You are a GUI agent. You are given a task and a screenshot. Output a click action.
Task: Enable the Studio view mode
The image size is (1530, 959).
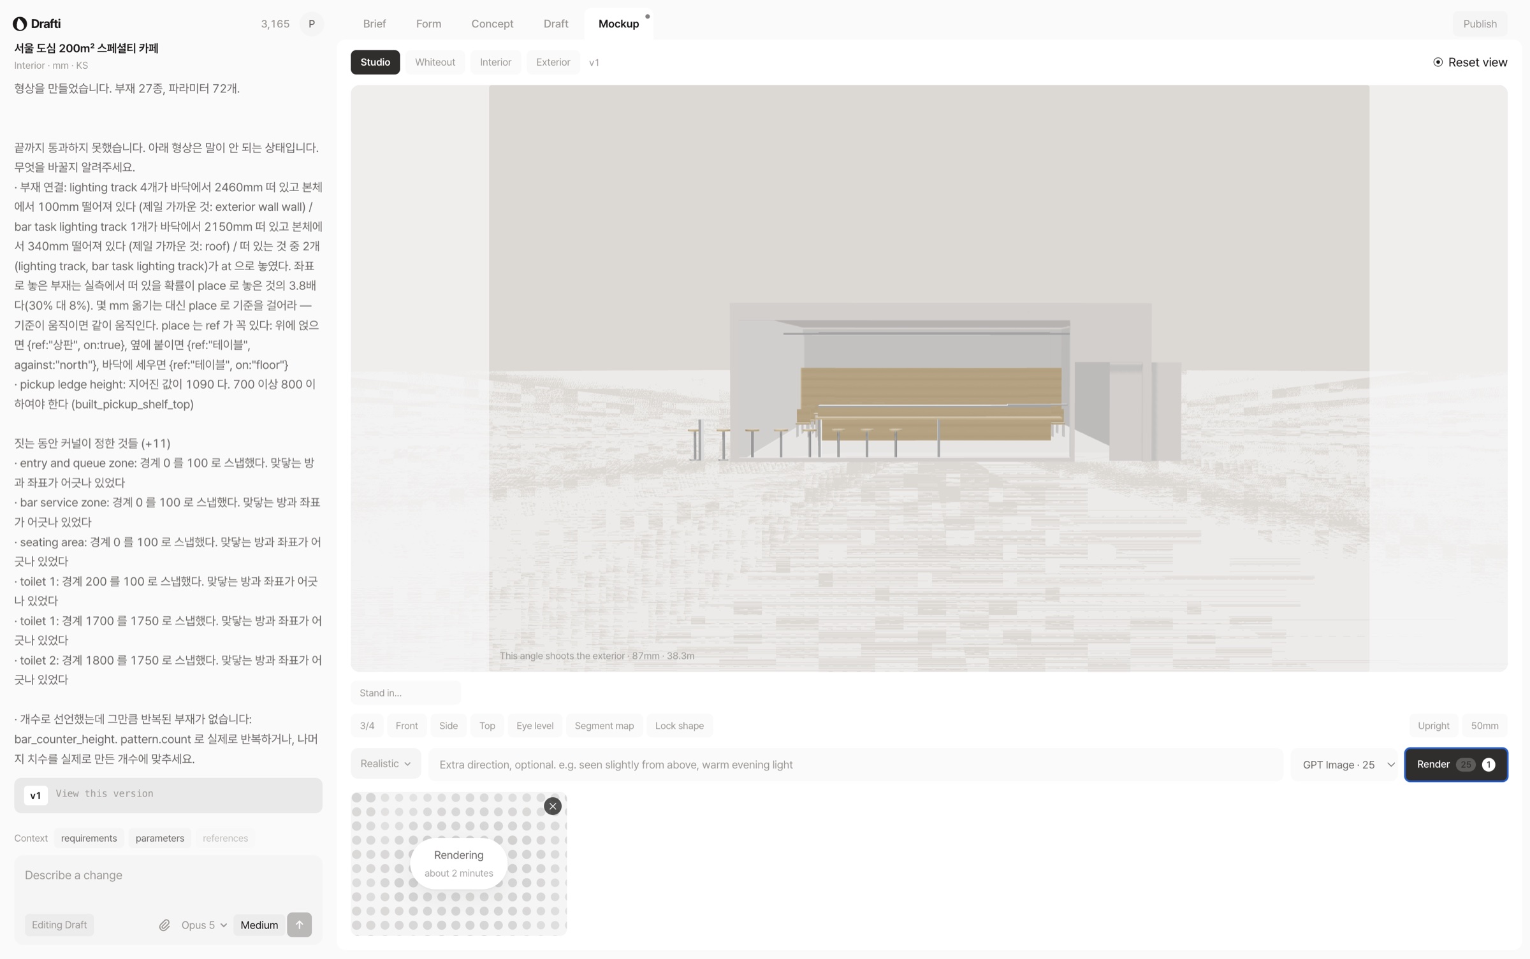[x=375, y=62]
